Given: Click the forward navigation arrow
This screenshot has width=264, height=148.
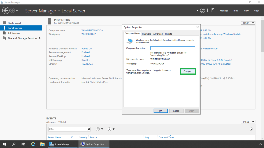Looking at the screenshot, I should pyautogui.click(x=12, y=10).
